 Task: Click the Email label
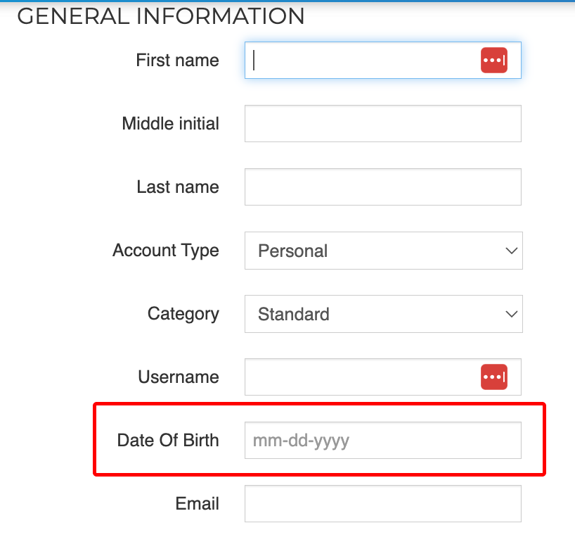click(x=198, y=503)
